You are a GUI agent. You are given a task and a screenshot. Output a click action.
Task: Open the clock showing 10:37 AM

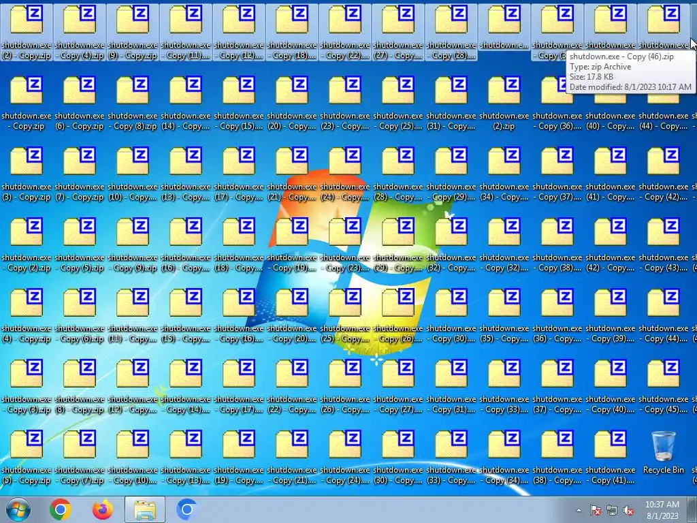(662, 510)
